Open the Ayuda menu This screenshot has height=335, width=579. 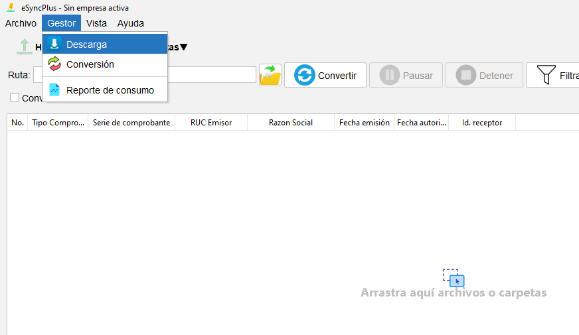(x=130, y=23)
